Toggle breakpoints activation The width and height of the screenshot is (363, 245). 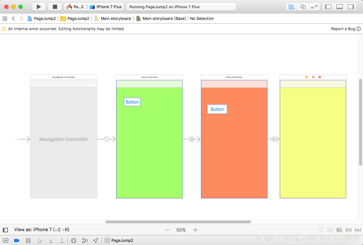tap(17, 241)
